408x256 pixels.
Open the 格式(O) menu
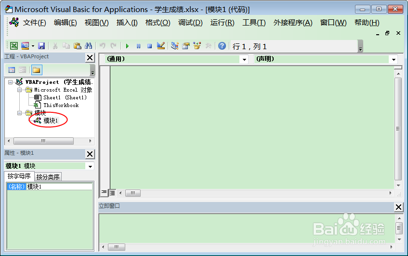pos(158,23)
